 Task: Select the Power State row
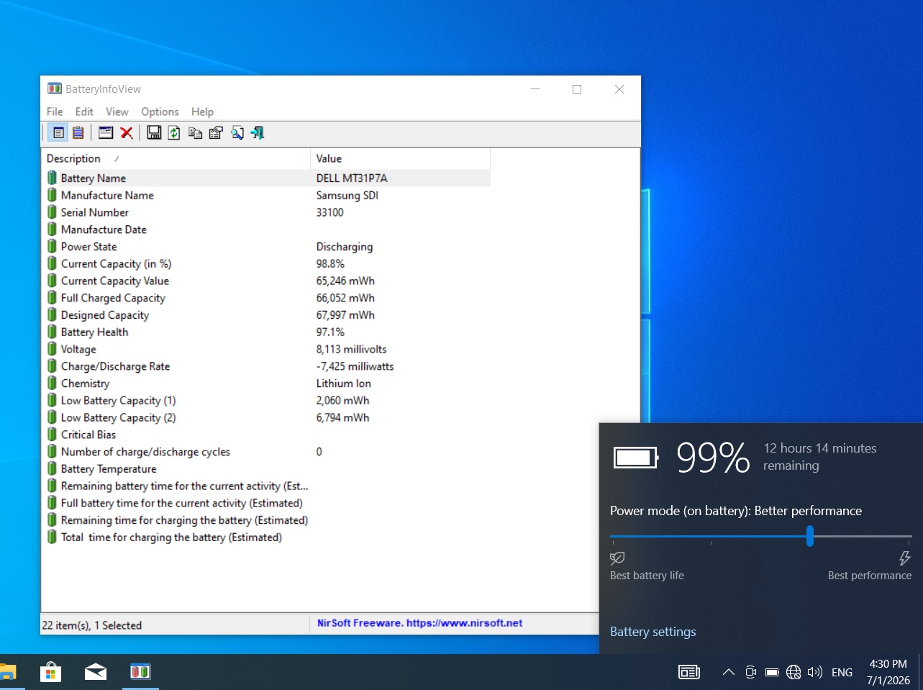pyautogui.click(x=266, y=246)
